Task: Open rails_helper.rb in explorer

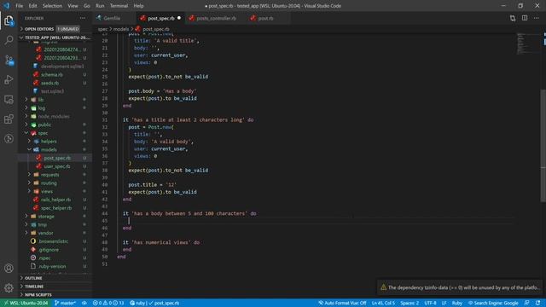Action: coord(55,200)
